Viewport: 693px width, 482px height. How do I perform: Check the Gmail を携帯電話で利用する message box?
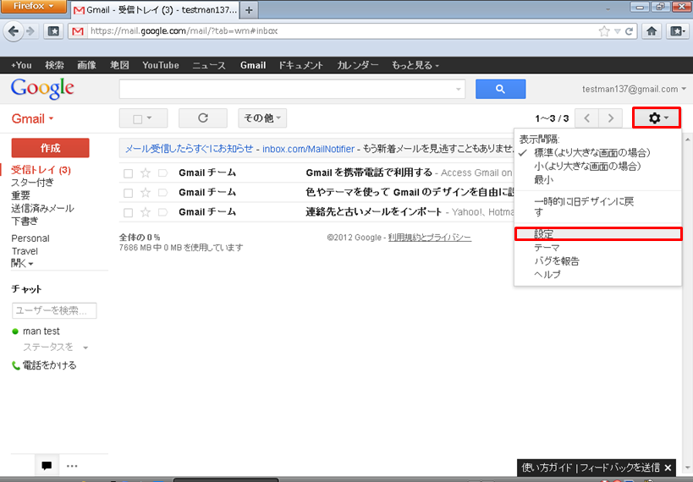coord(128,173)
